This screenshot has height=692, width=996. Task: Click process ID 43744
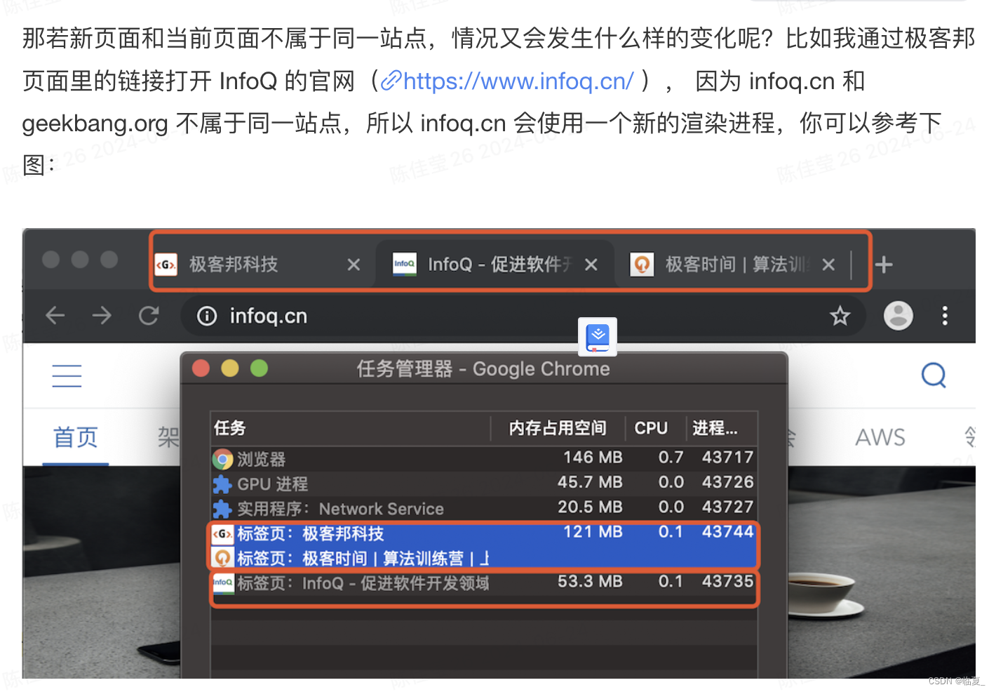click(727, 532)
